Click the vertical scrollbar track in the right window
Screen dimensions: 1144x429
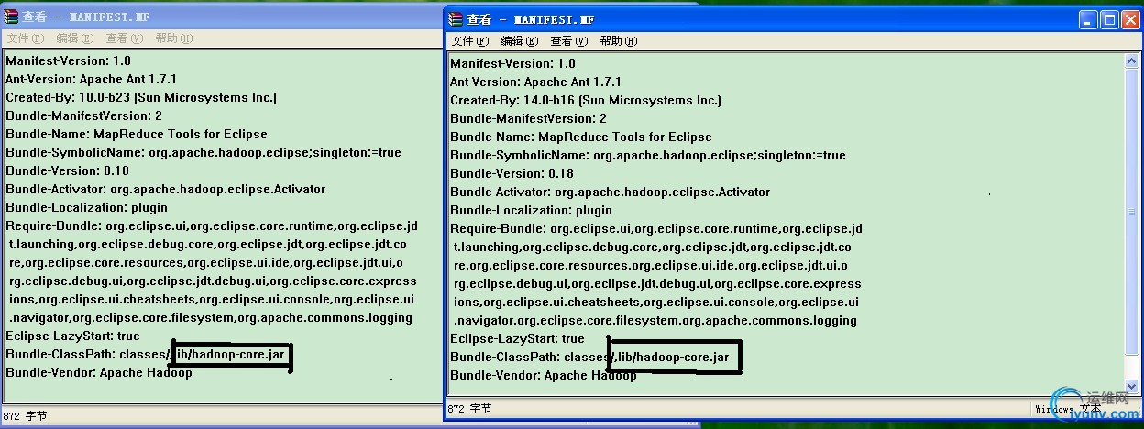point(1131,225)
